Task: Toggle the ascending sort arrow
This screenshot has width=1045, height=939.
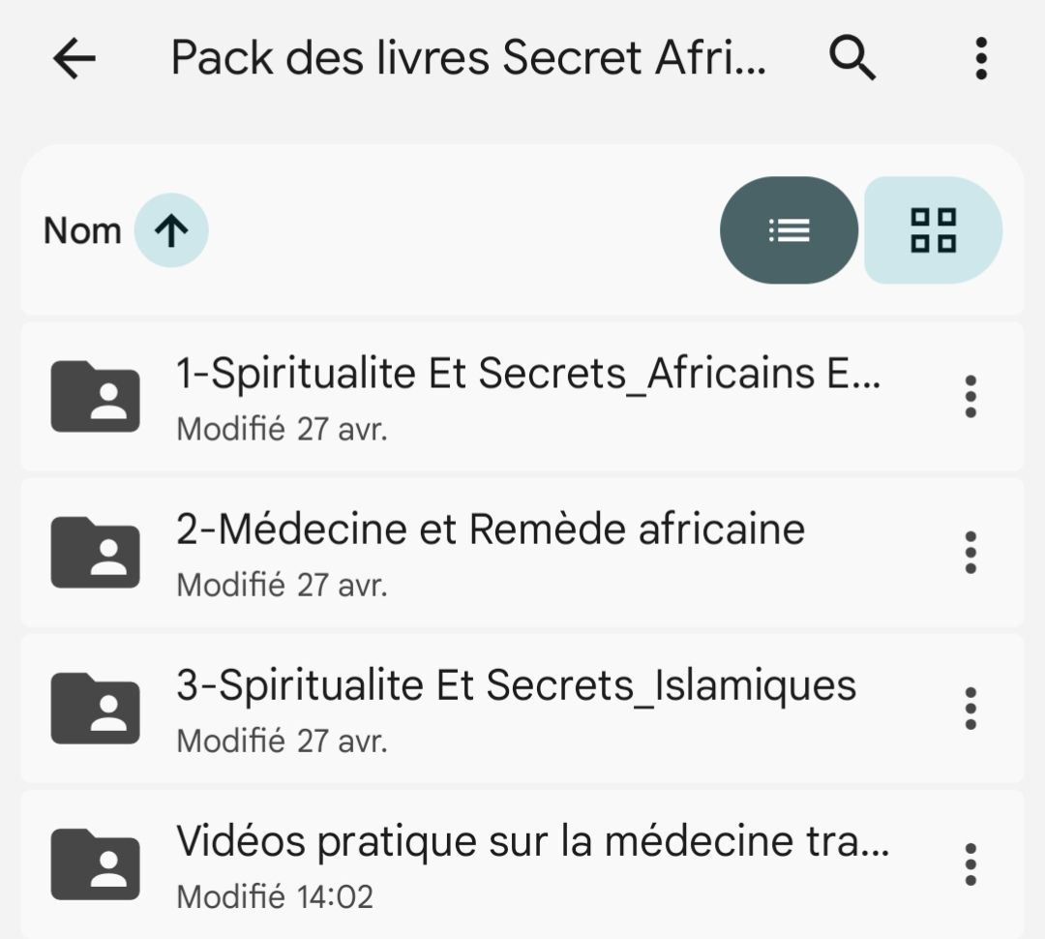Action: (x=171, y=230)
